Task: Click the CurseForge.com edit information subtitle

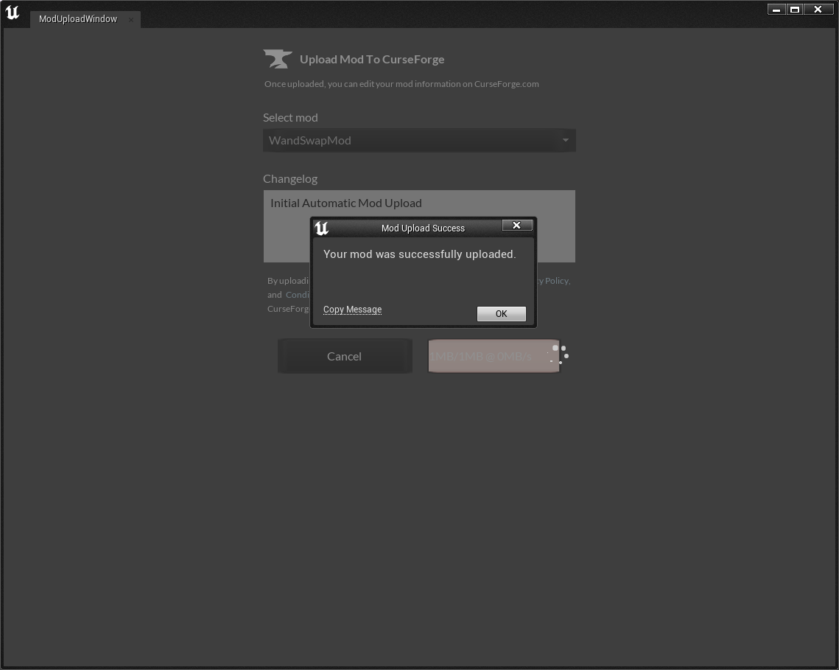Action: point(401,84)
